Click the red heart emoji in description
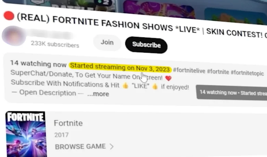The width and height of the screenshot is (267, 157). tap(168, 78)
